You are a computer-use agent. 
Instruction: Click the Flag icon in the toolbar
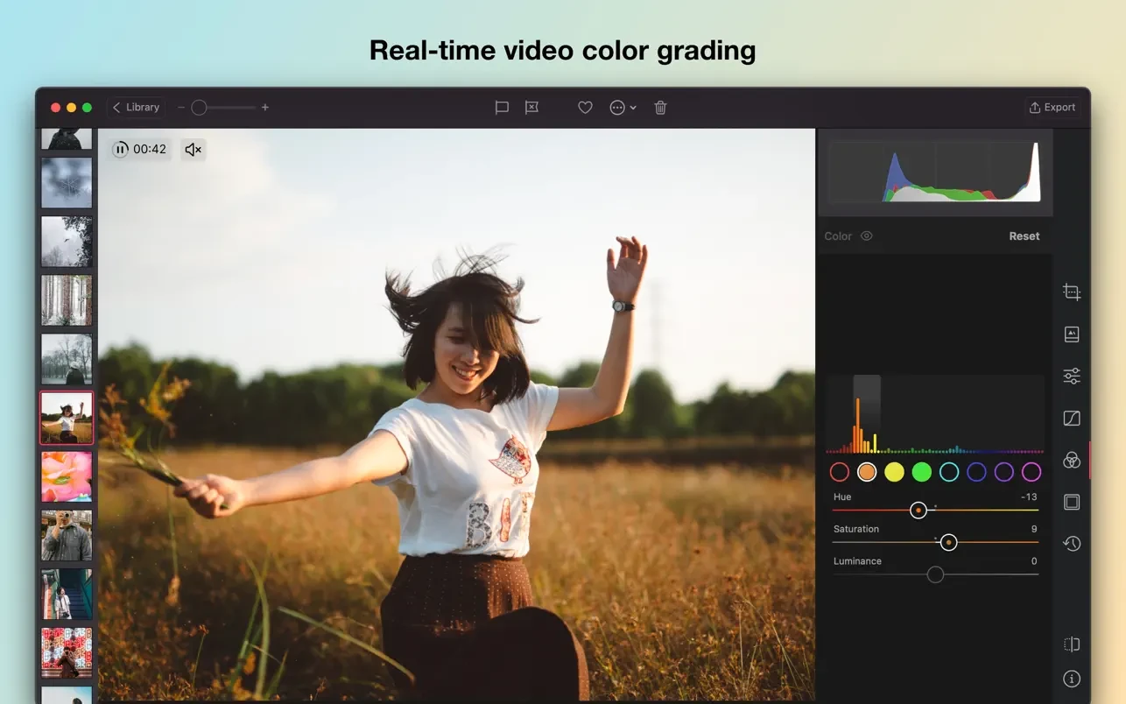pyautogui.click(x=501, y=107)
